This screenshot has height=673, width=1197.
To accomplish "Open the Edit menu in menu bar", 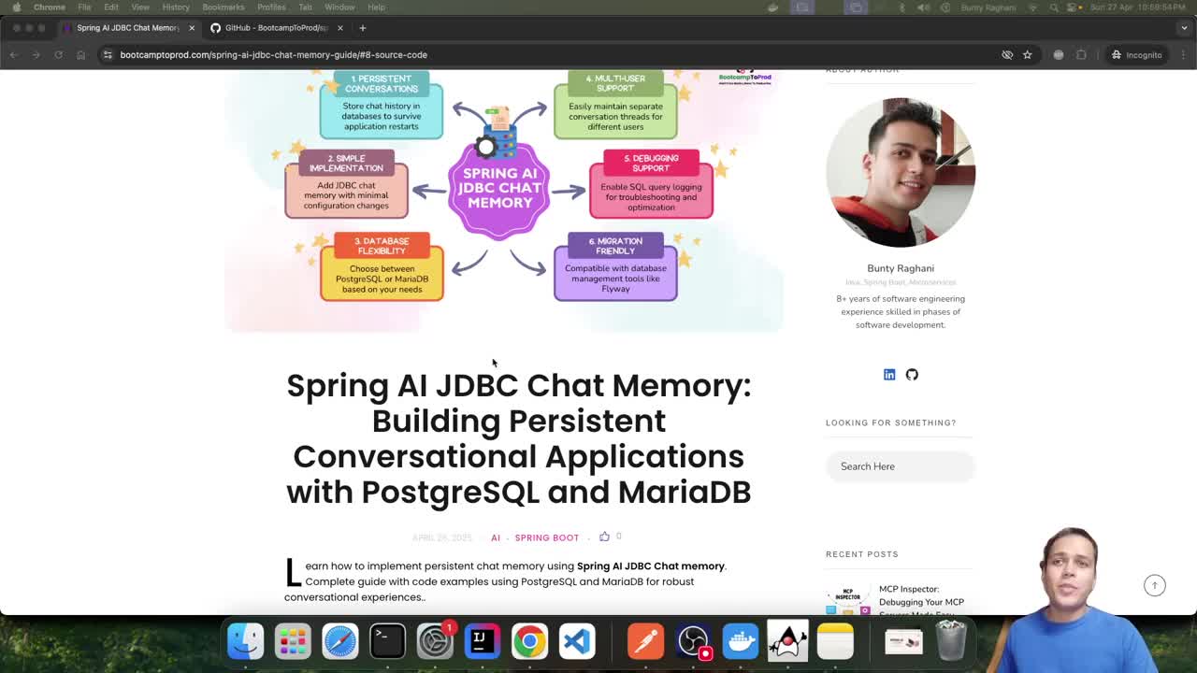I will (x=111, y=7).
